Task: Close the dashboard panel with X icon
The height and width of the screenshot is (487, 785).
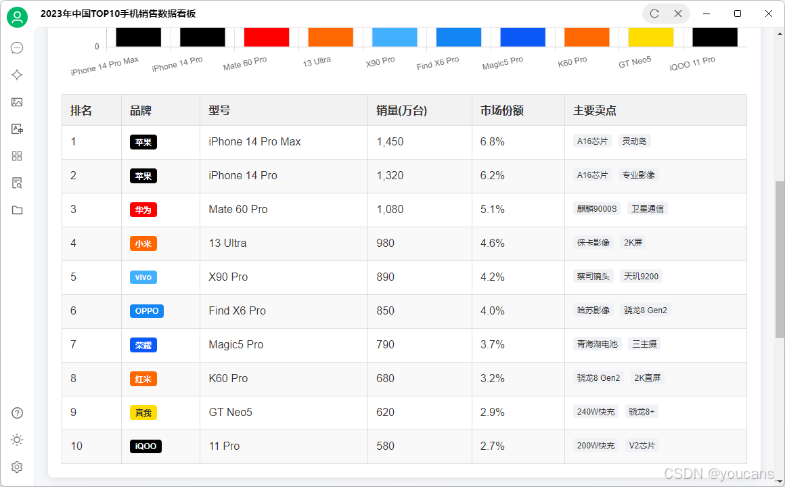Action: click(x=678, y=14)
